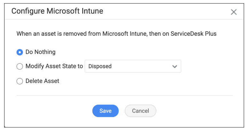Click the empty circle before Modify Asset State
The height and width of the screenshot is (131, 245).
(20, 66)
